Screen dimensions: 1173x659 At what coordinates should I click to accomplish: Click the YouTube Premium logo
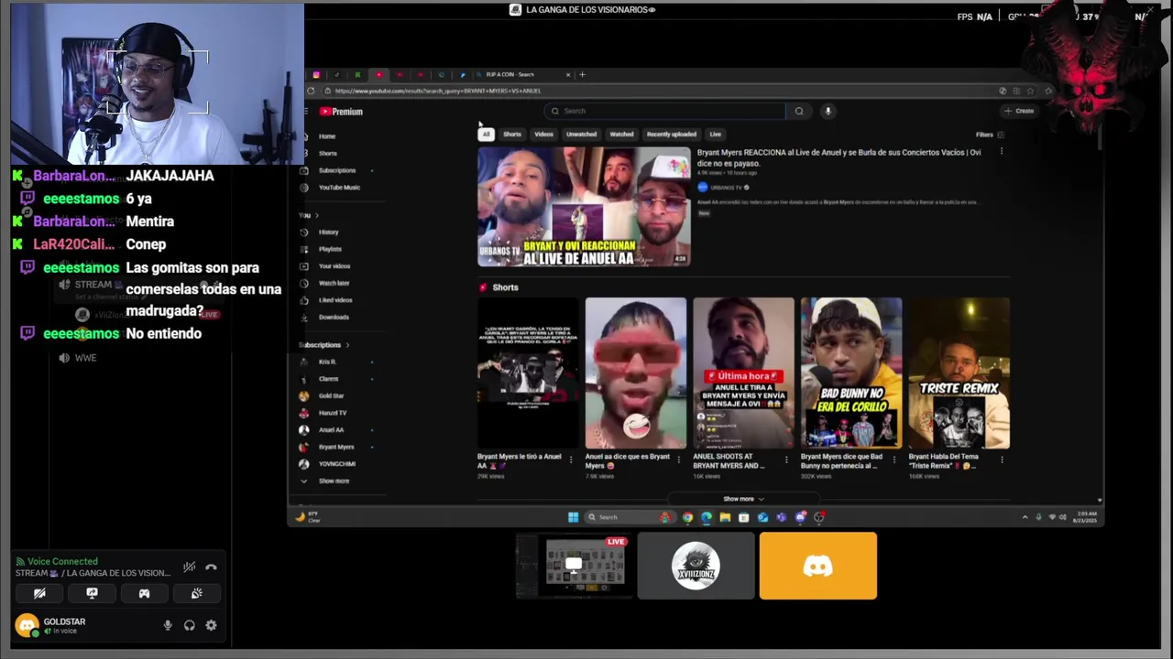click(341, 112)
